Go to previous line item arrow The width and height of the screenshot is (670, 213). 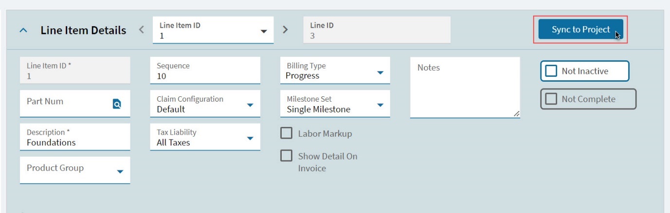pyautogui.click(x=141, y=30)
